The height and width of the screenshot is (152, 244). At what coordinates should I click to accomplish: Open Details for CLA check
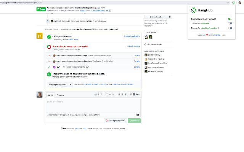[136, 67]
